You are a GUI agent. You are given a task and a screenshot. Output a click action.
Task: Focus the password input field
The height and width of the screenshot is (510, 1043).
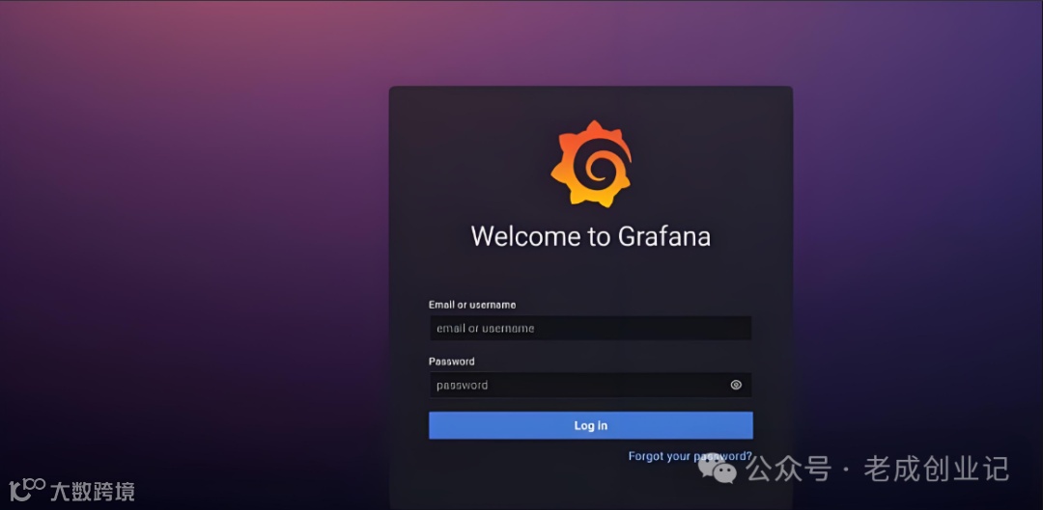591,386
